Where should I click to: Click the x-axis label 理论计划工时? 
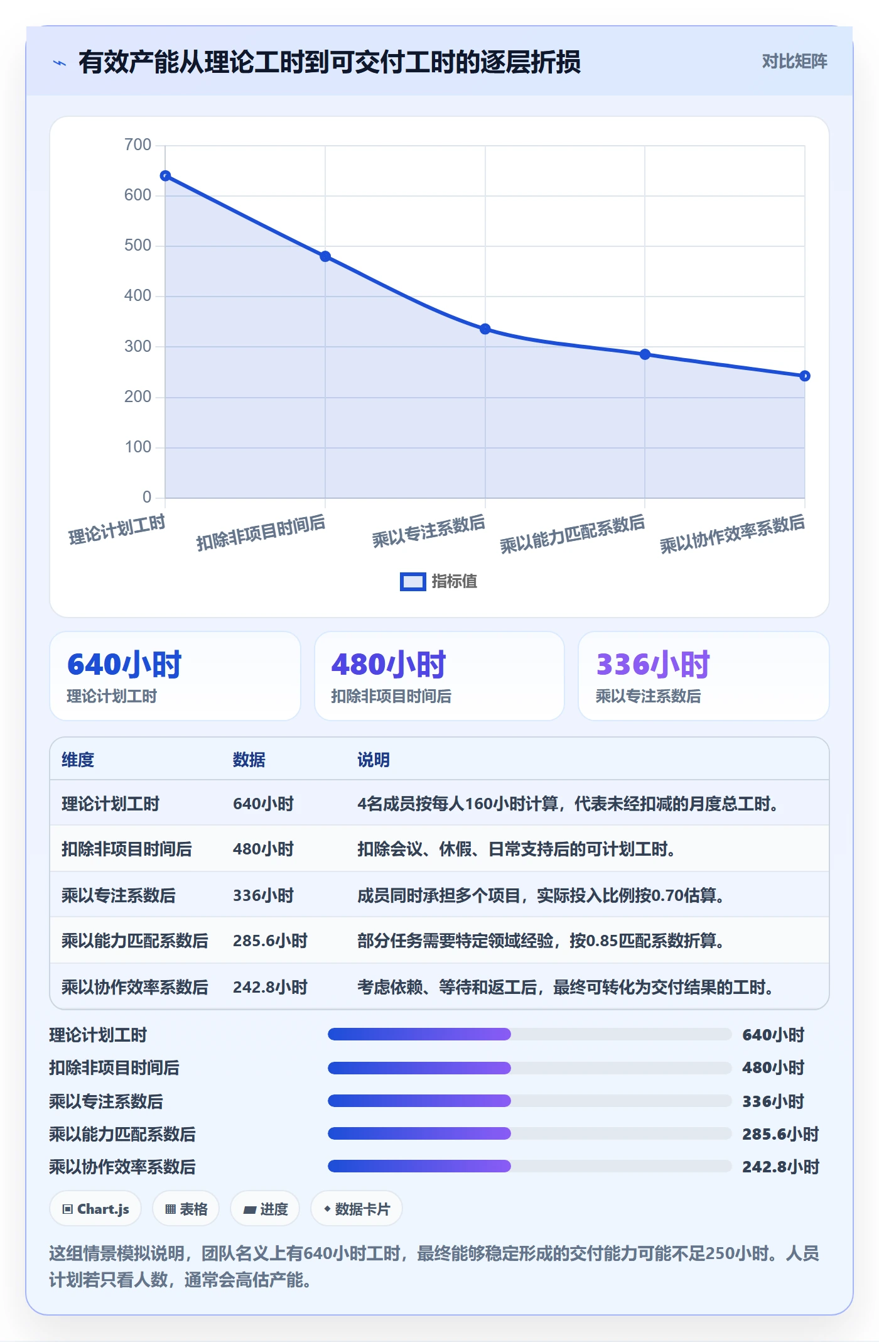click(x=117, y=530)
